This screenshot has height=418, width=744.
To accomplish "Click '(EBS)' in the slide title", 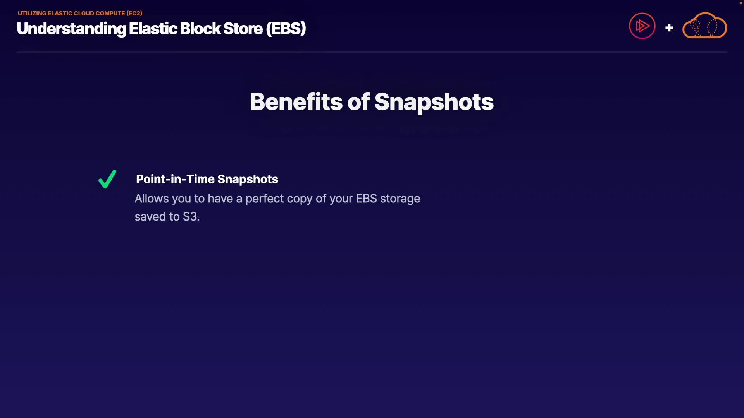I will click(x=286, y=29).
